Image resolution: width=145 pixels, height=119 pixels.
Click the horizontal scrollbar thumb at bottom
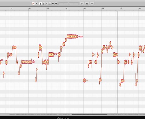coord(89,115)
